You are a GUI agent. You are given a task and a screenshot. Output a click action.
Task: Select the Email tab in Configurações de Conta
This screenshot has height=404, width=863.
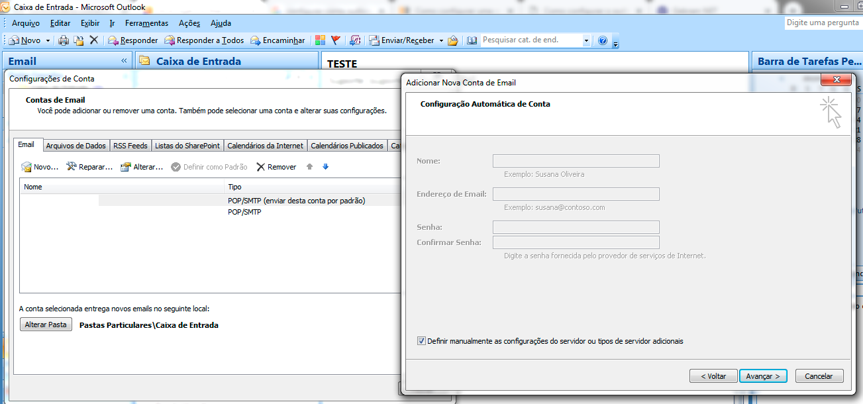point(26,145)
